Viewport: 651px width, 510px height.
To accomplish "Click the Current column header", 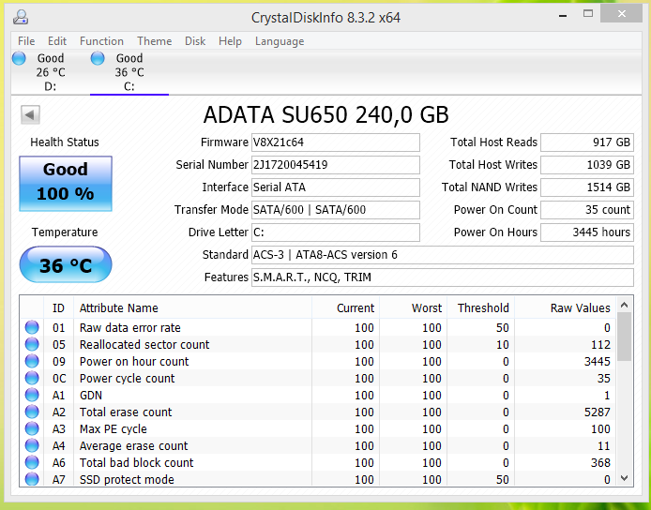I will pos(345,307).
